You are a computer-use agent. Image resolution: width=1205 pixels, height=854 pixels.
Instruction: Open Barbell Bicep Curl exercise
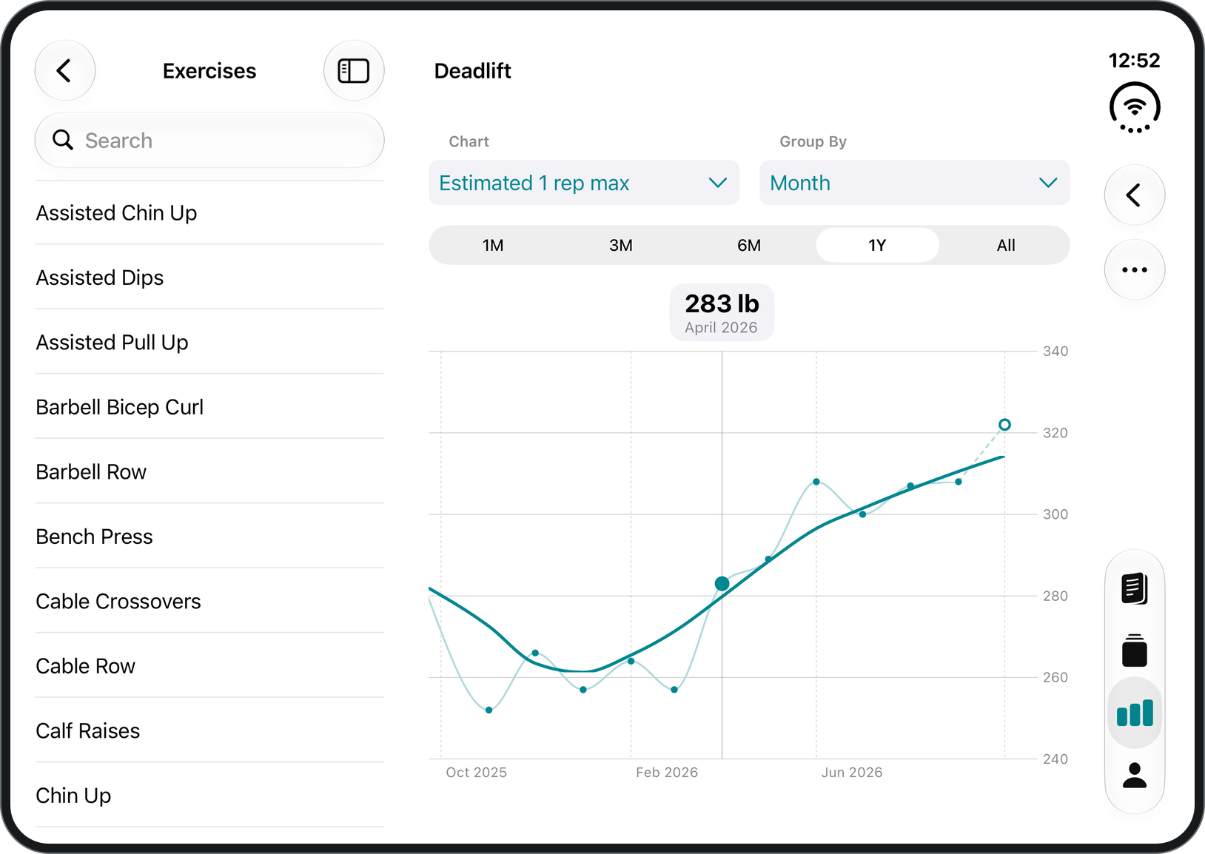pos(209,407)
